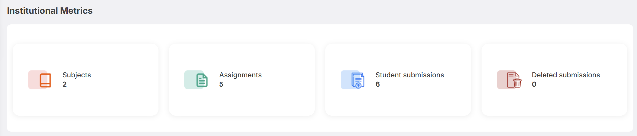The width and height of the screenshot is (637, 136).
Task: Select the Deleted submissions label
Action: pyautogui.click(x=566, y=75)
